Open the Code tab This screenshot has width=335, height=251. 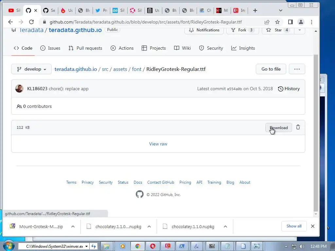pyautogui.click(x=23, y=48)
